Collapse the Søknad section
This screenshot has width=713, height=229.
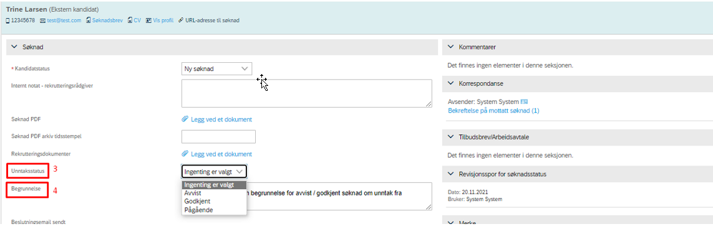tap(14, 46)
